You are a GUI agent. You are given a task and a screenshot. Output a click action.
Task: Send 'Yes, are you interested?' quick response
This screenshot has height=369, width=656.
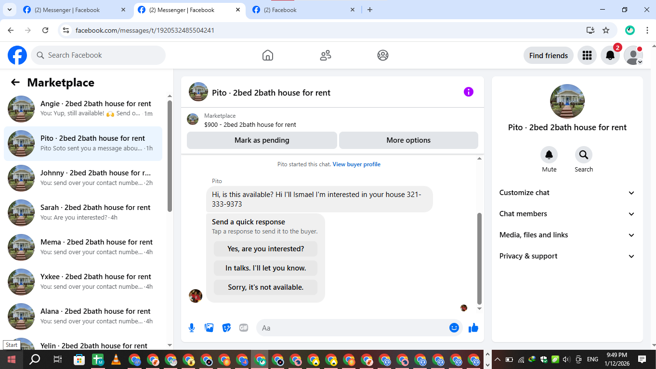point(265,249)
